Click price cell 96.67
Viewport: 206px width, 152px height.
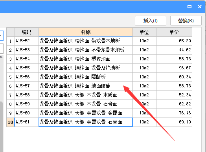click(x=174, y=68)
